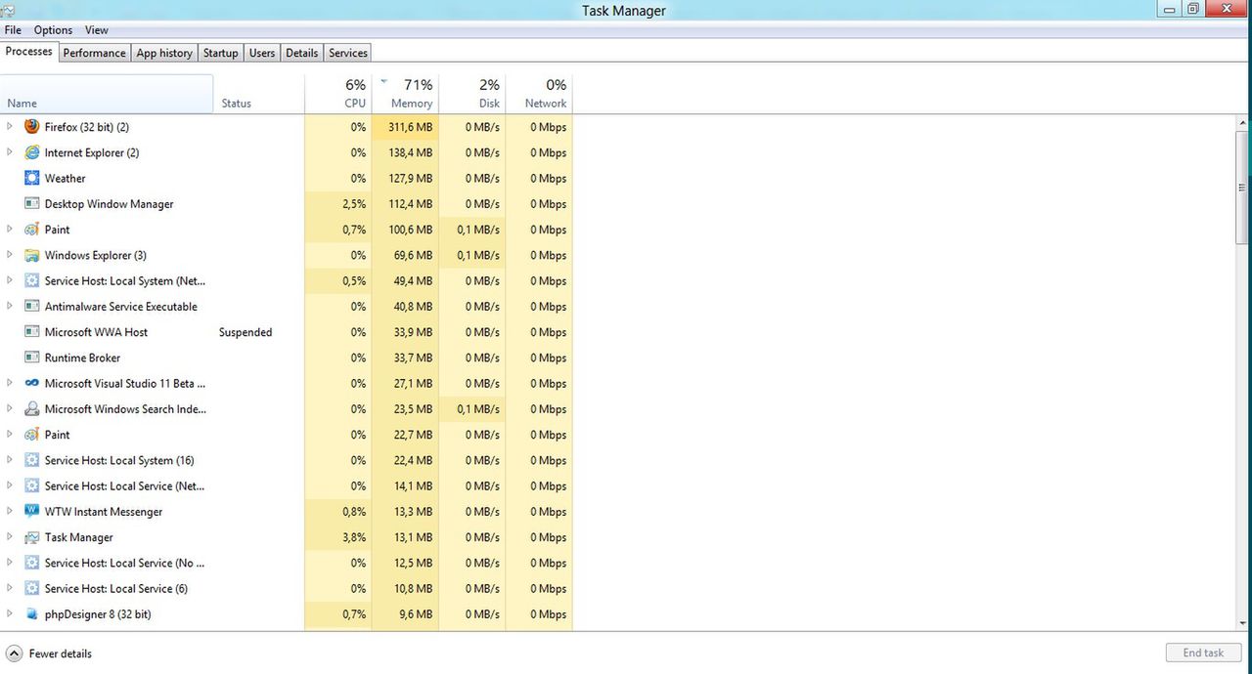This screenshot has width=1252, height=674.
Task: Select the 9,6 MB memory value
Action: tap(416, 614)
